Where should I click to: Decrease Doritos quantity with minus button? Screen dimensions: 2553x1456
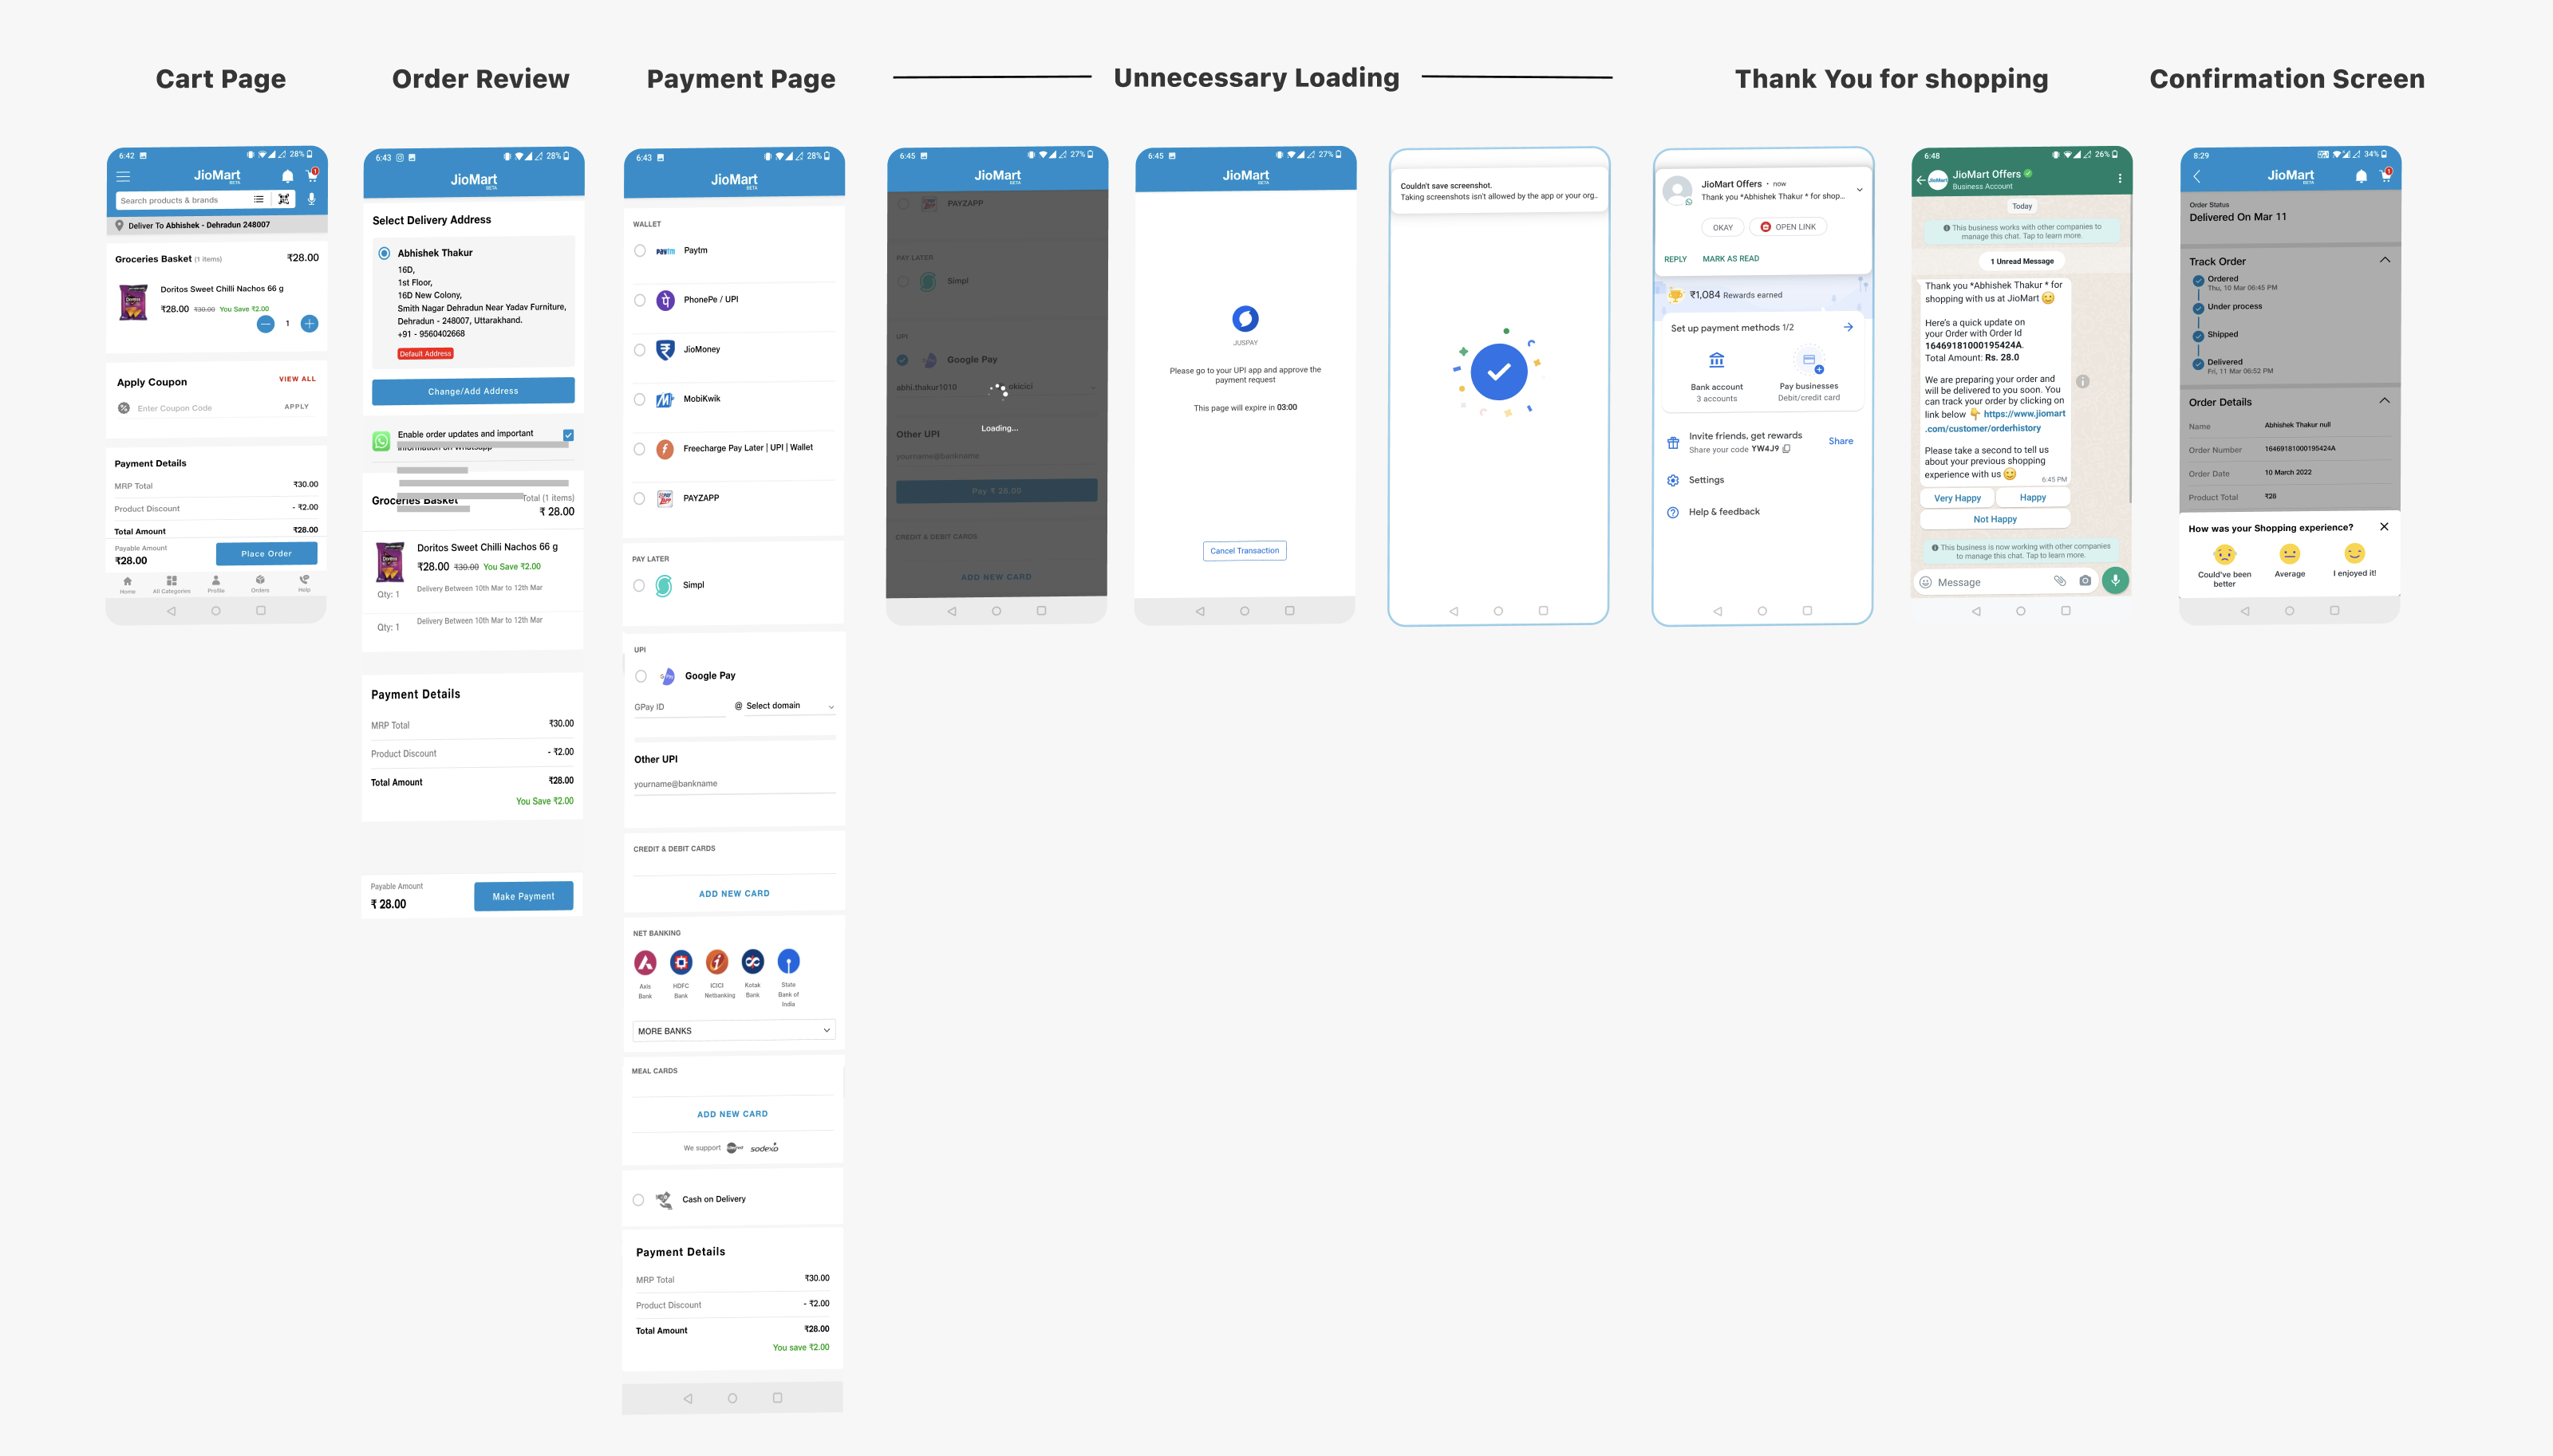(265, 323)
